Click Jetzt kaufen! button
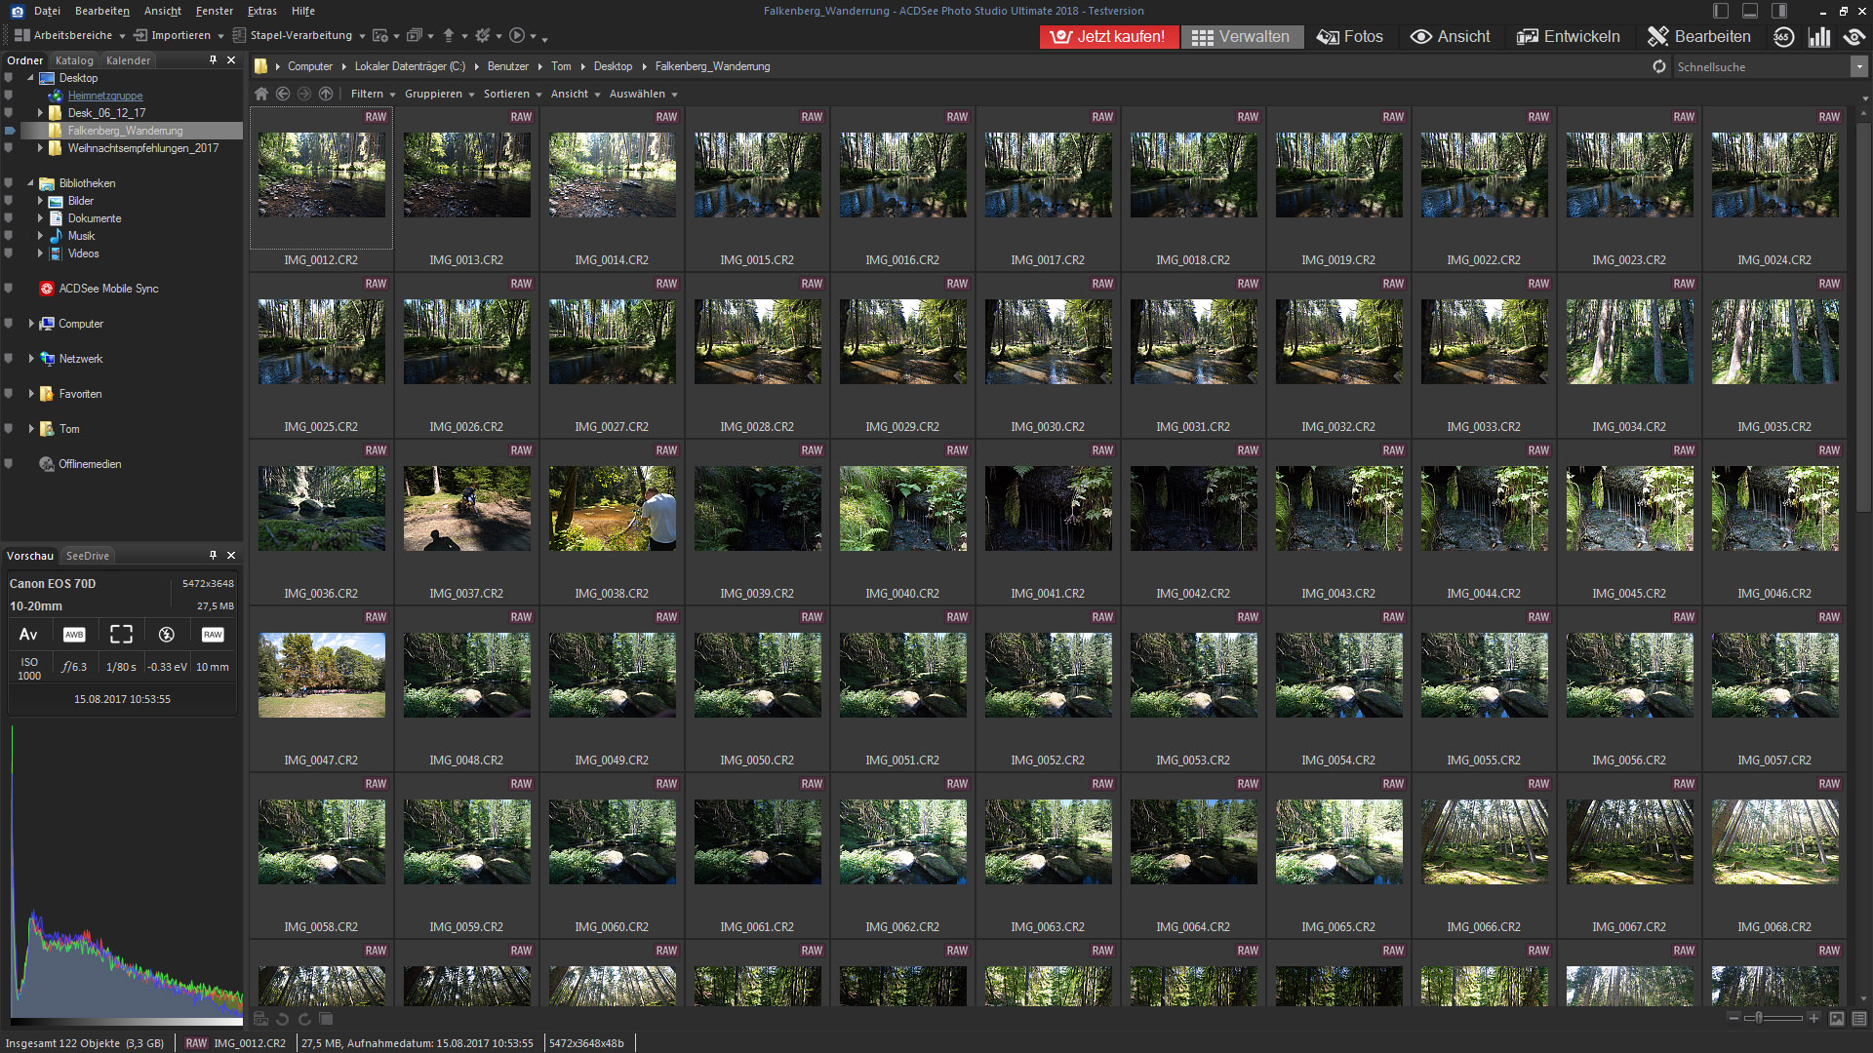Image resolution: width=1873 pixels, height=1053 pixels. click(1109, 37)
